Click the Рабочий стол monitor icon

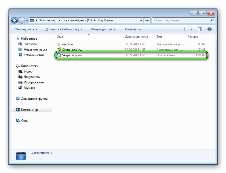[x=20, y=55]
